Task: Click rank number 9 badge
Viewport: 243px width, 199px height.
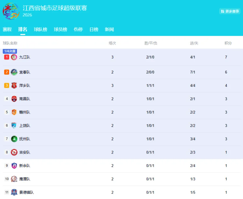Action: (7, 165)
